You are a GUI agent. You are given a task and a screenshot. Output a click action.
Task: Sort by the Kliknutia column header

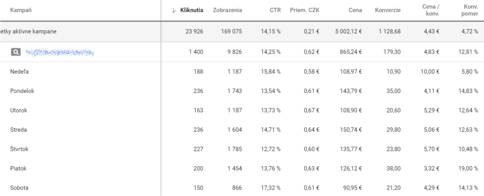point(192,10)
